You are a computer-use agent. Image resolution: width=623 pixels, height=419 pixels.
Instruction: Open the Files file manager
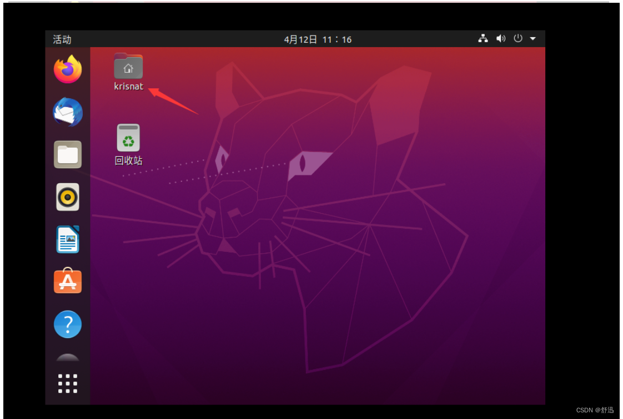point(67,154)
